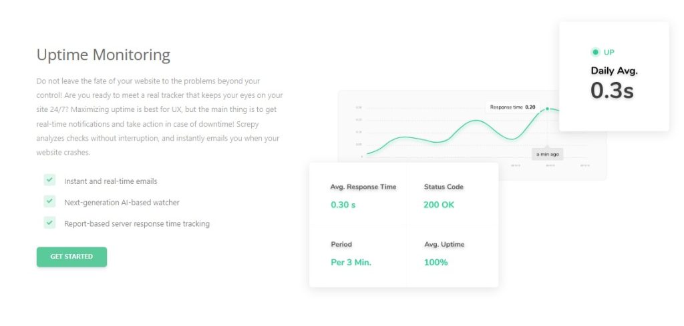Click the Period label in the stats card
This screenshot has height=326, width=684.
pos(341,244)
